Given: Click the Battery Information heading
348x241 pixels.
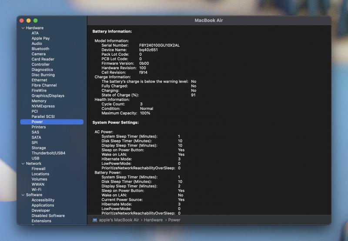Looking at the screenshot, I should [x=112, y=31].
